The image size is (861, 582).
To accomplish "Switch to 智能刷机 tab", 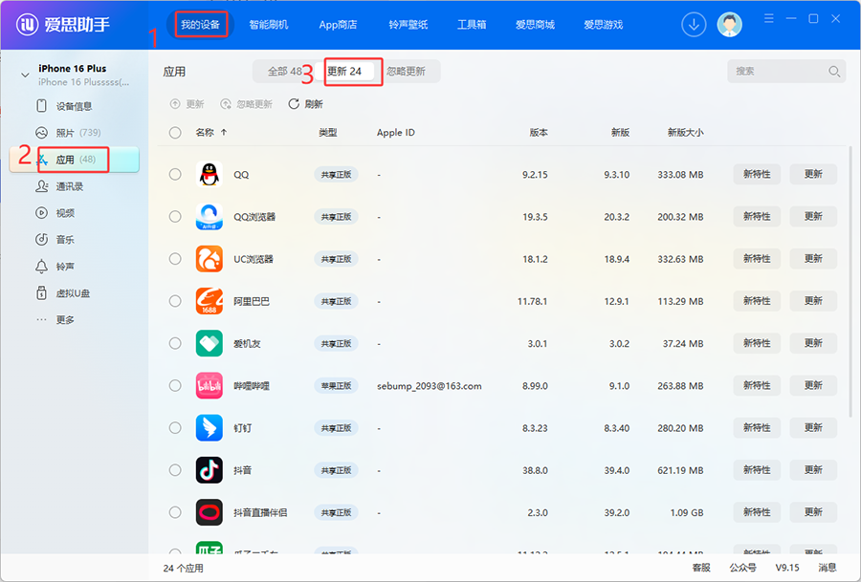I will pos(269,25).
